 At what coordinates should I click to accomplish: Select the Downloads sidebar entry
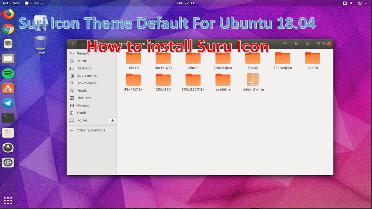click(x=86, y=83)
